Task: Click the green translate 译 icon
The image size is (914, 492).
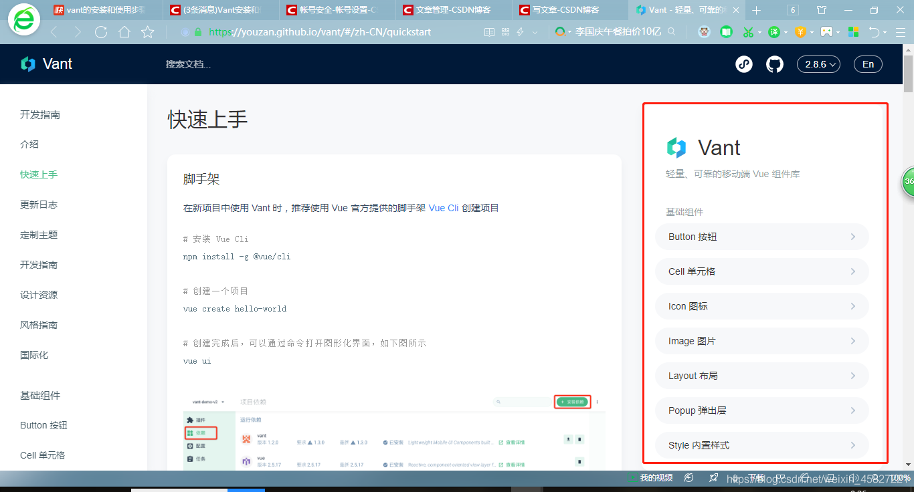Action: [774, 31]
